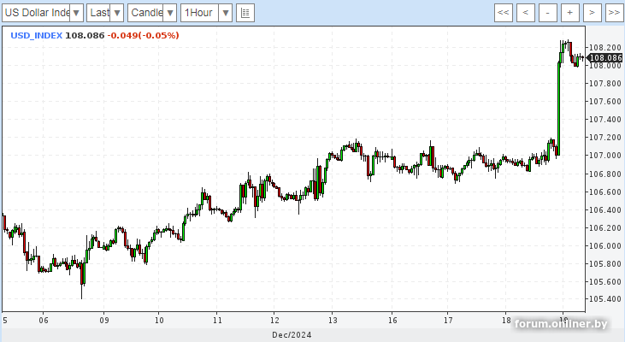625x342 pixels.
Task: Open the 1Hour timeframe dropdown
Action: tap(206, 13)
